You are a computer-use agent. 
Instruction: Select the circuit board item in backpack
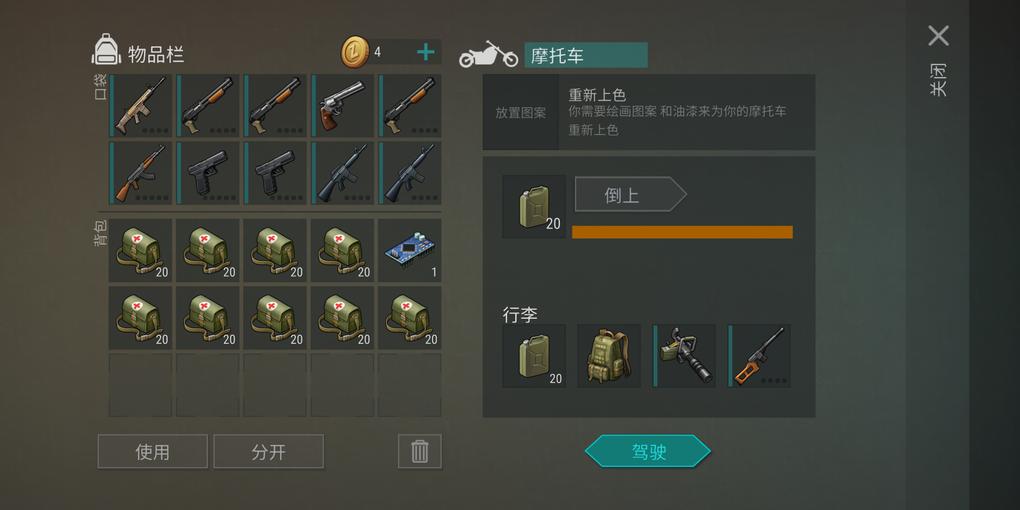(410, 250)
